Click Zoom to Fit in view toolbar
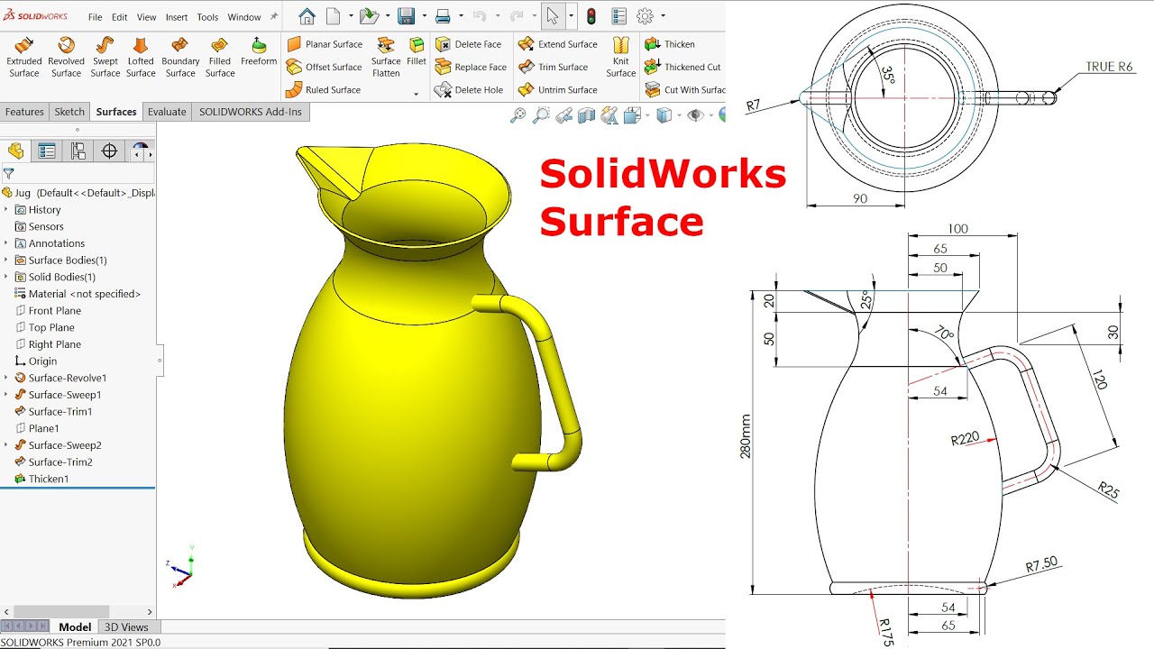Image resolution: width=1154 pixels, height=649 pixels. (x=518, y=114)
